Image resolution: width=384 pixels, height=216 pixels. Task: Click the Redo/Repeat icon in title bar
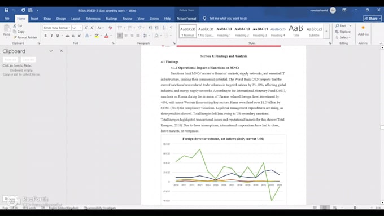tap(23, 10)
